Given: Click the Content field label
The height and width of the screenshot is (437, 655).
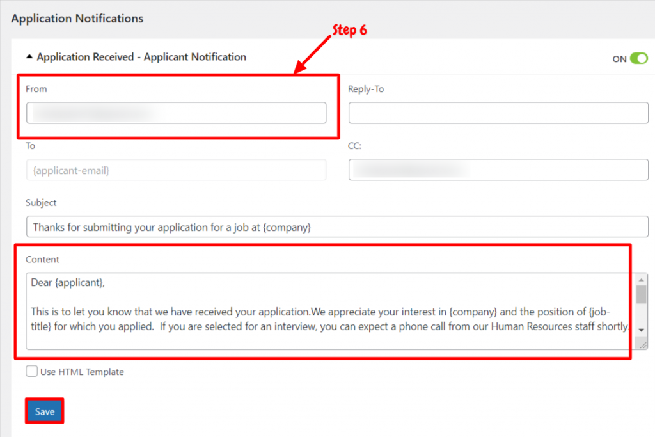Looking at the screenshot, I should 43,259.
